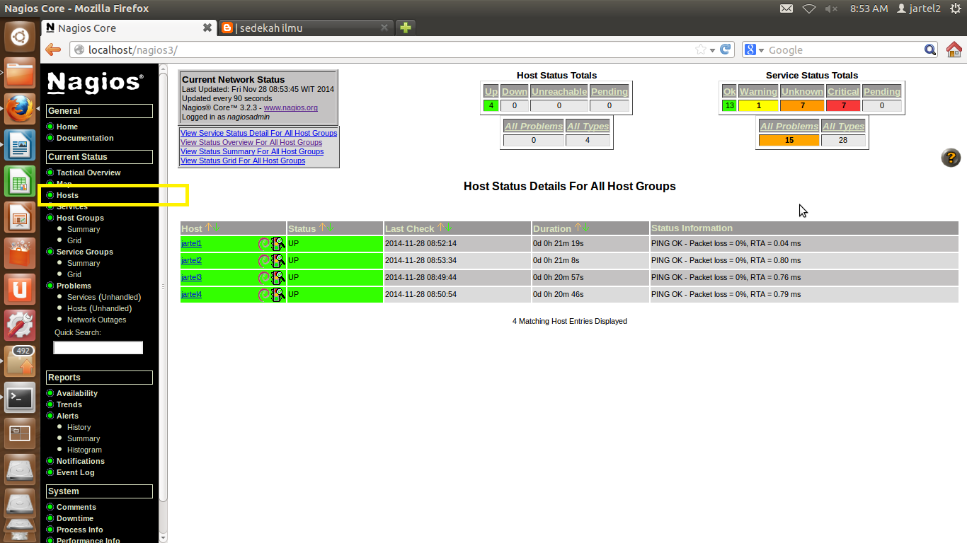Click the yellow question mark help icon
Viewport: 967px width, 543px height.
tap(951, 158)
